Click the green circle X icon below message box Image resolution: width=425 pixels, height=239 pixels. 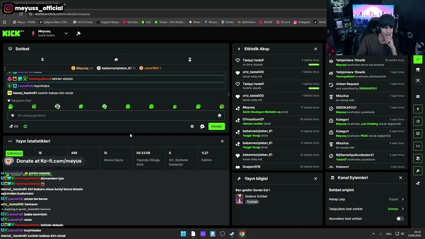pyautogui.click(x=25, y=126)
